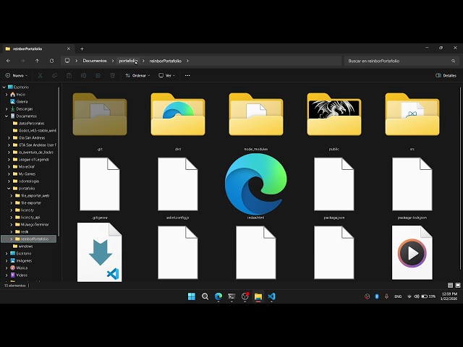This screenshot has height=347, width=463.
Task: Open the src folder
Action: point(412,116)
